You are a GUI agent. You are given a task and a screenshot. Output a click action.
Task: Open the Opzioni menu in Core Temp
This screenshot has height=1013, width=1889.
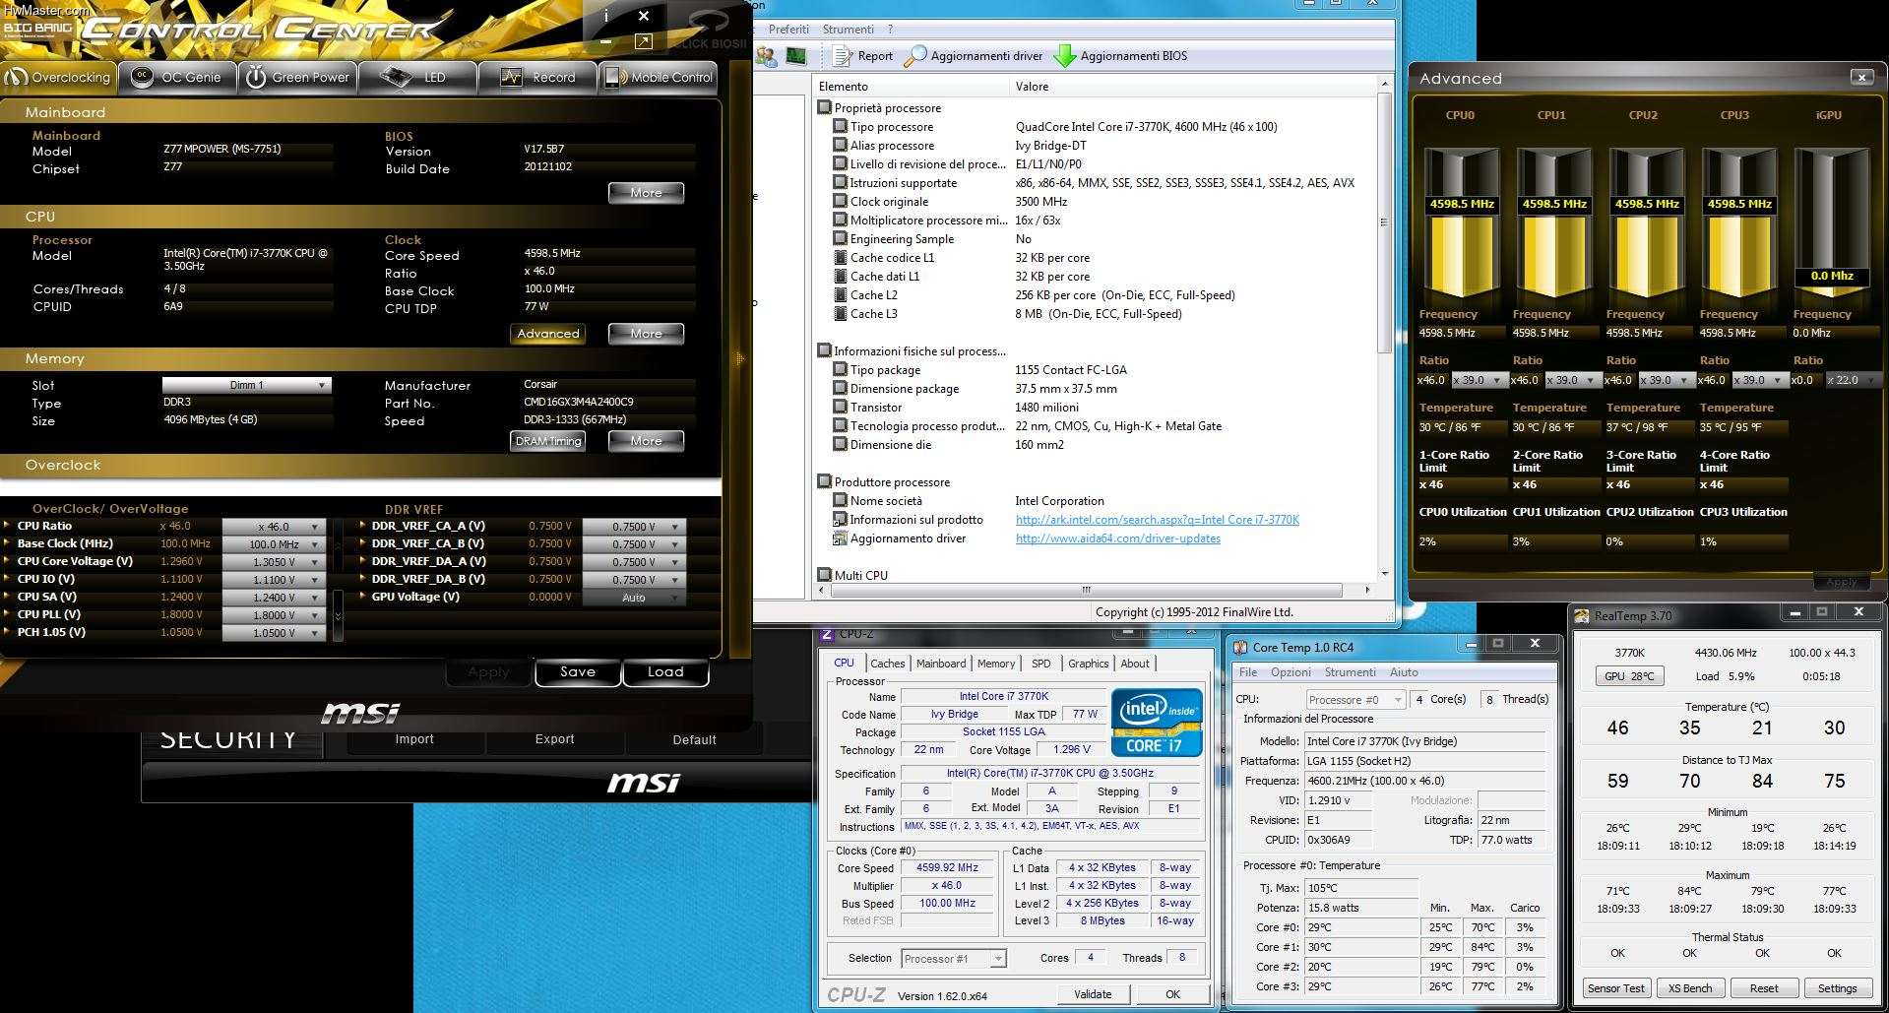(x=1291, y=672)
